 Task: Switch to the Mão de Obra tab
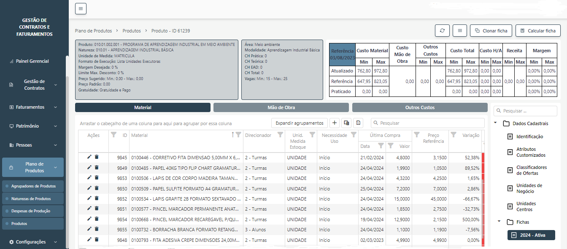click(281, 107)
